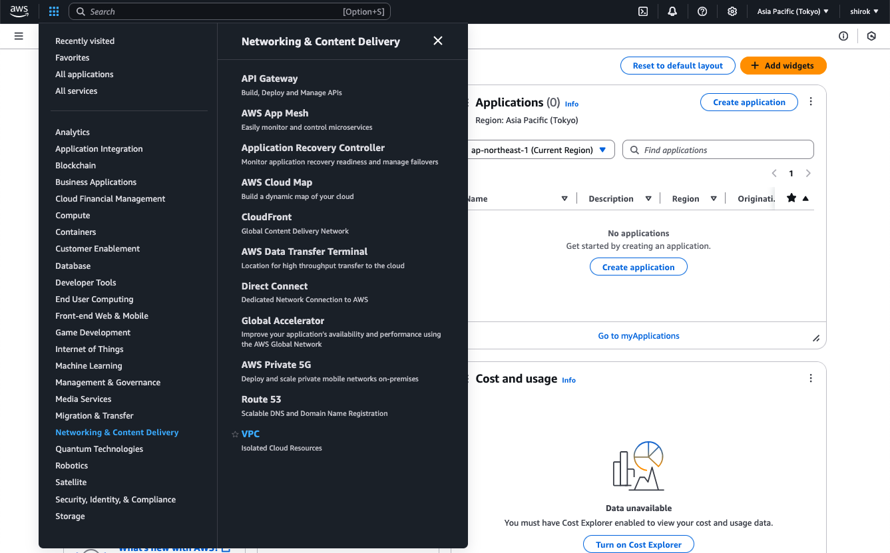Open the Asia Pacific (Tokyo) region dropdown

coord(793,11)
